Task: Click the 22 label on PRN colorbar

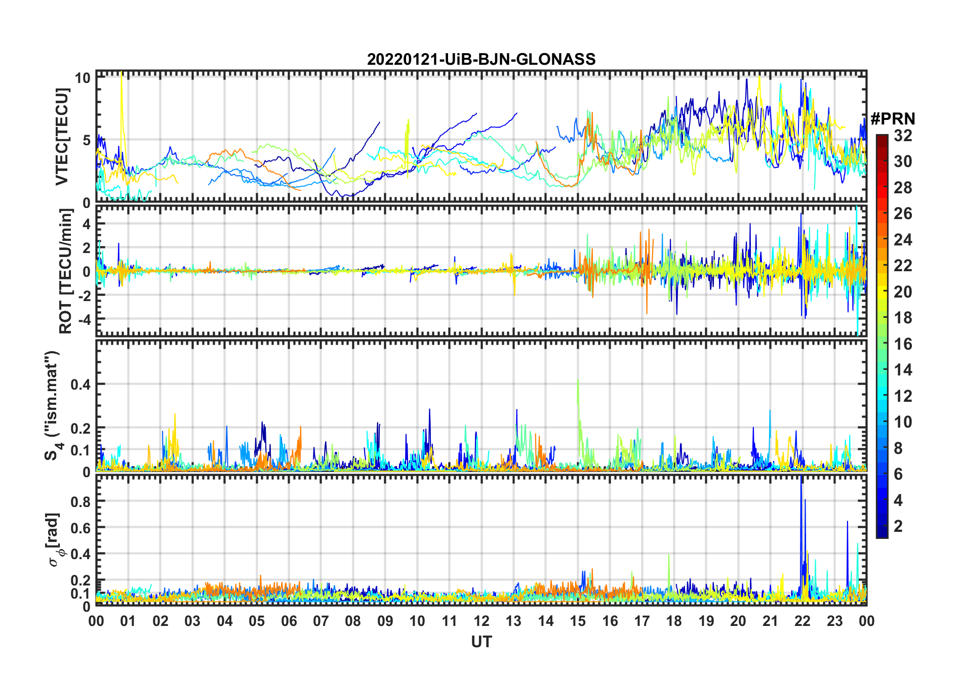Action: click(903, 266)
